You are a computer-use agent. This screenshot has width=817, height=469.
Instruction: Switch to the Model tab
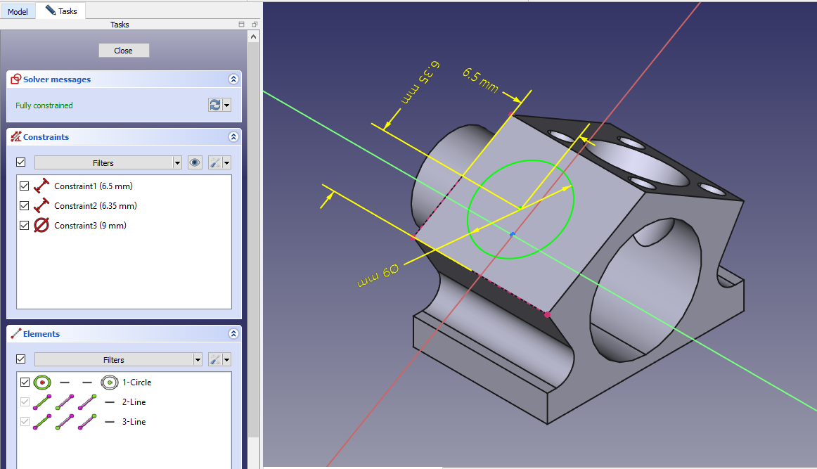pyautogui.click(x=18, y=11)
